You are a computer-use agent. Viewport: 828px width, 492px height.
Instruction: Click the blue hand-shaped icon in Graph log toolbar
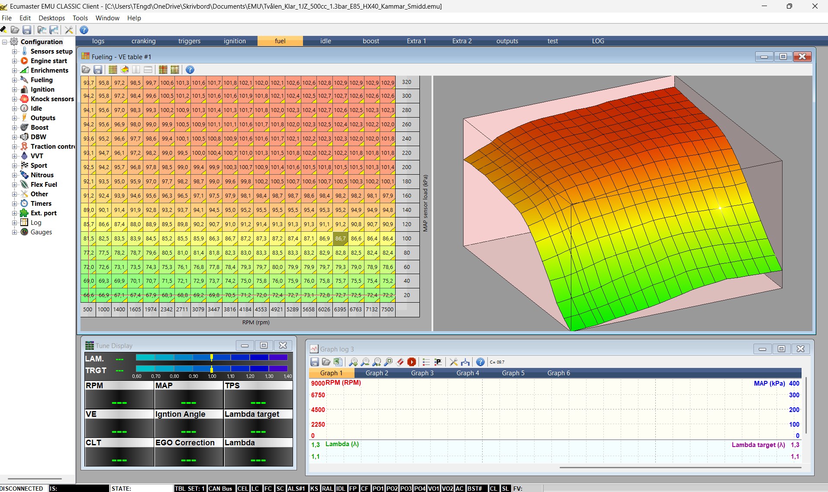pyautogui.click(x=465, y=362)
